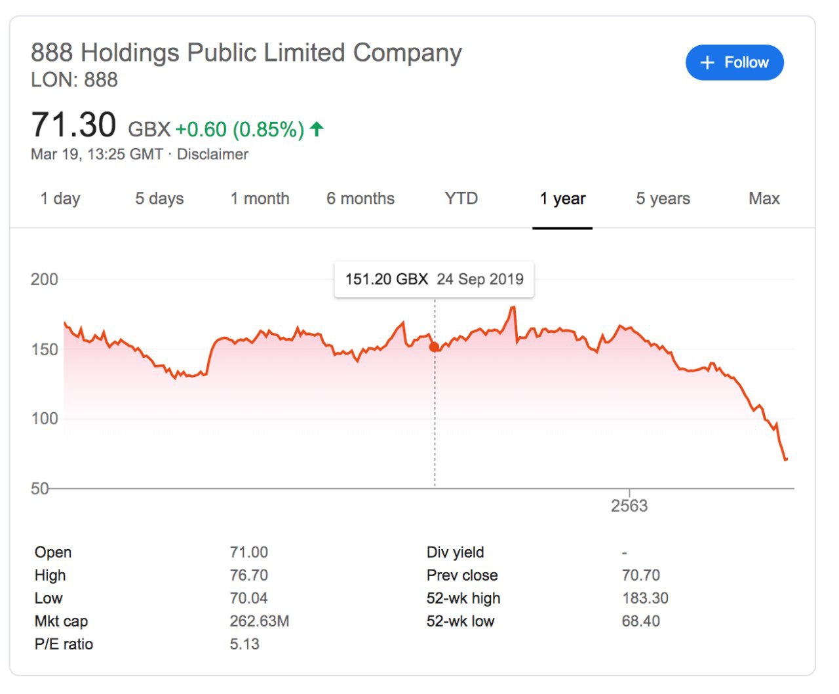Click the 1 year tab
Image resolution: width=839 pixels, height=694 pixels.
click(562, 199)
